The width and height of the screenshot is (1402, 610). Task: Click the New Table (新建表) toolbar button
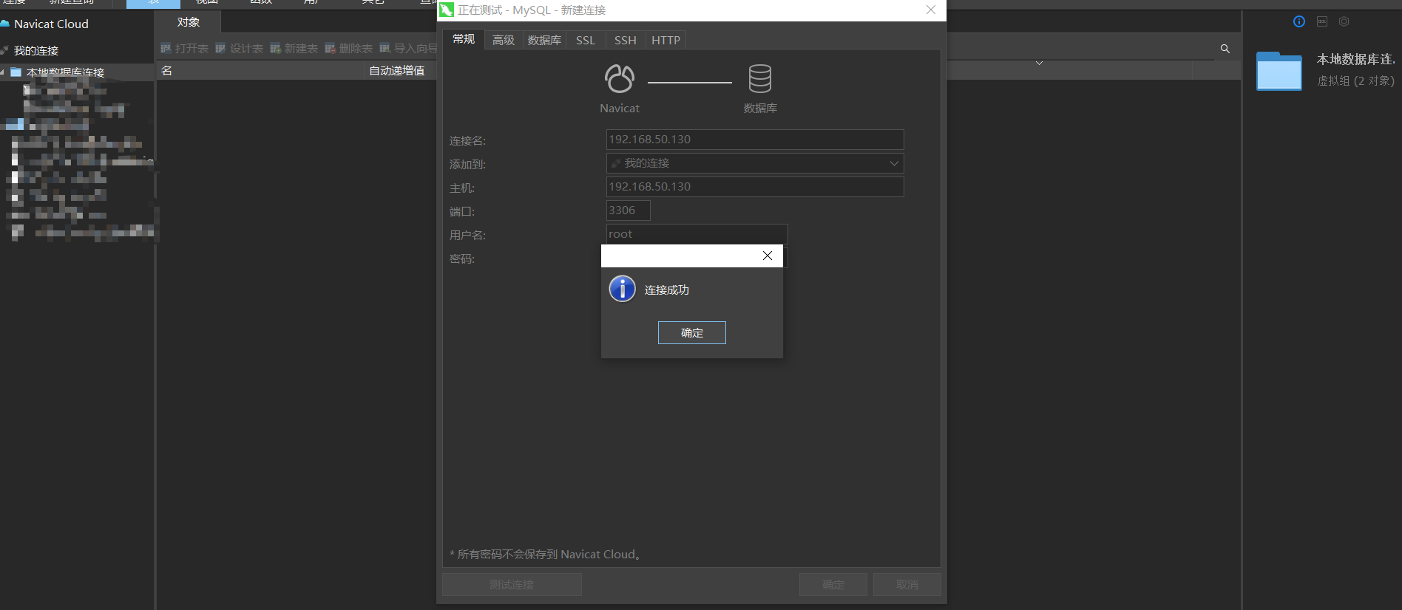pyautogui.click(x=294, y=49)
